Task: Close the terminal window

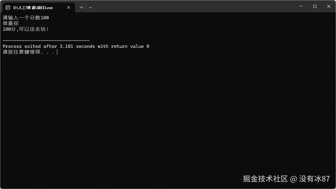Action: tap(329, 6)
